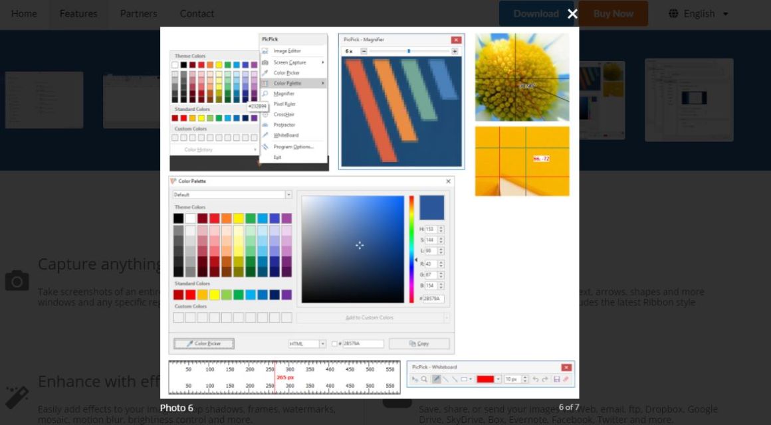Image resolution: width=771 pixels, height=425 pixels.
Task: Click the globe language icon
Action: (x=673, y=14)
